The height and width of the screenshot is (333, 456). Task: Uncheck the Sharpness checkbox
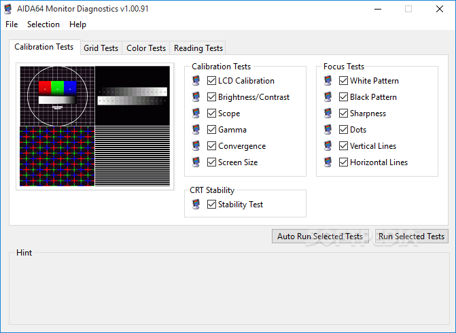pyautogui.click(x=343, y=113)
